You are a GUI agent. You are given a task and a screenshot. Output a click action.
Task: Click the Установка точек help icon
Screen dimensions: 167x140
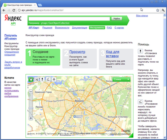tap(140, 51)
